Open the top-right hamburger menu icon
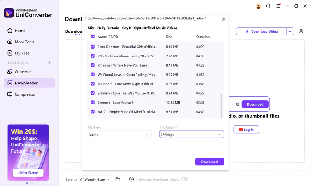The image size is (311, 186). (278, 6)
